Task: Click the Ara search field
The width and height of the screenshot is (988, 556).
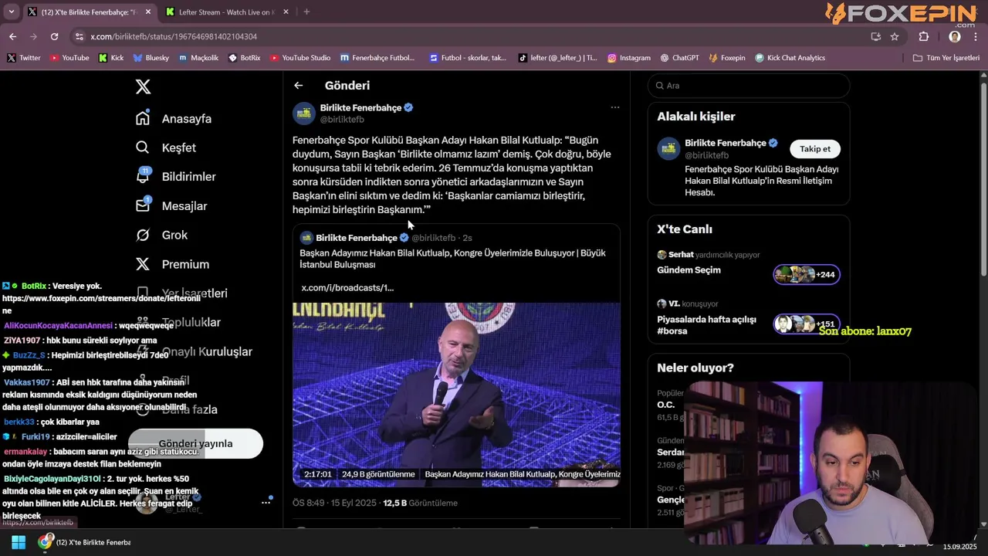Action: (x=749, y=86)
